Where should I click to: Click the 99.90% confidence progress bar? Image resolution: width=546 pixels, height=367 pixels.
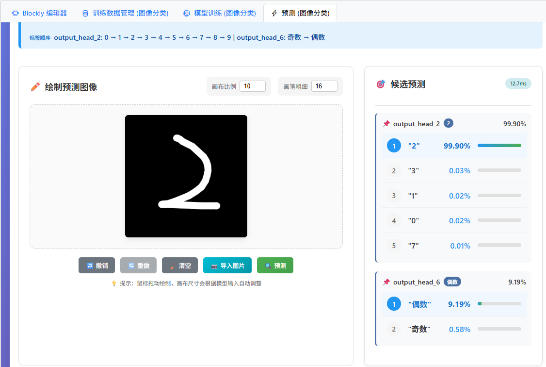pyautogui.click(x=499, y=146)
